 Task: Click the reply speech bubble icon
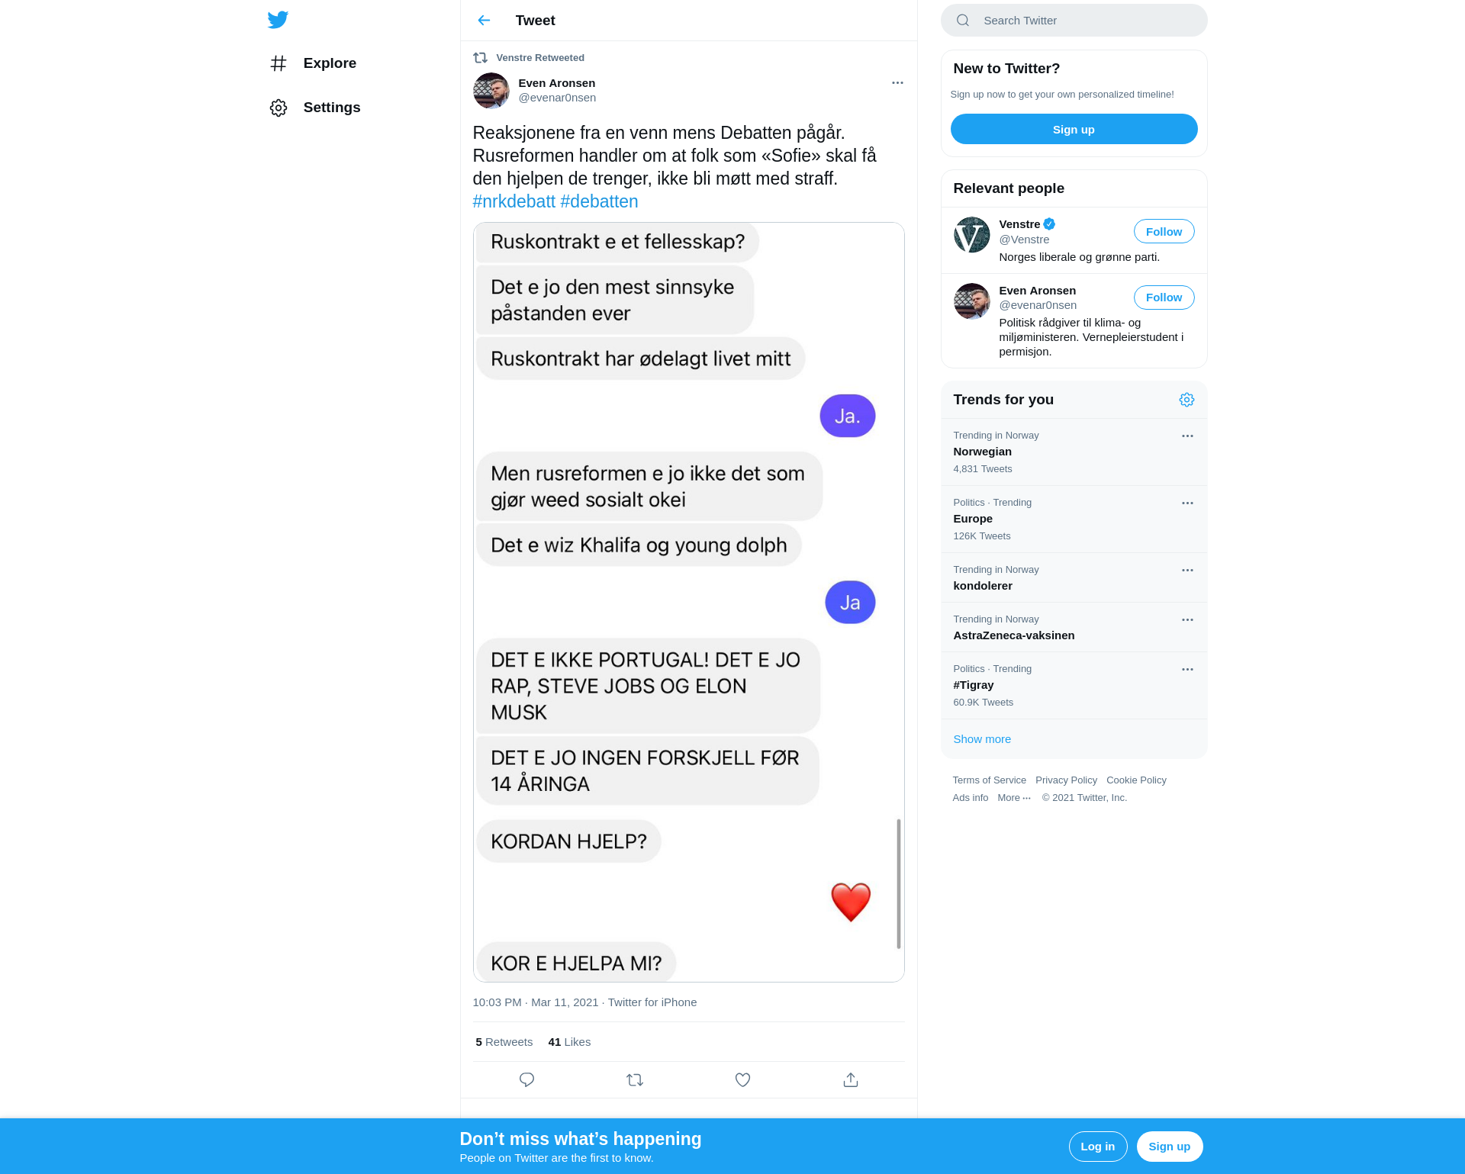526,1079
